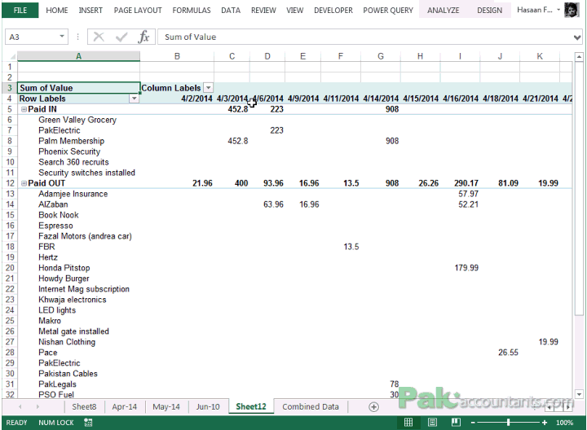Open the DATA ribbon tab
The image size is (587, 430).
coord(231,10)
